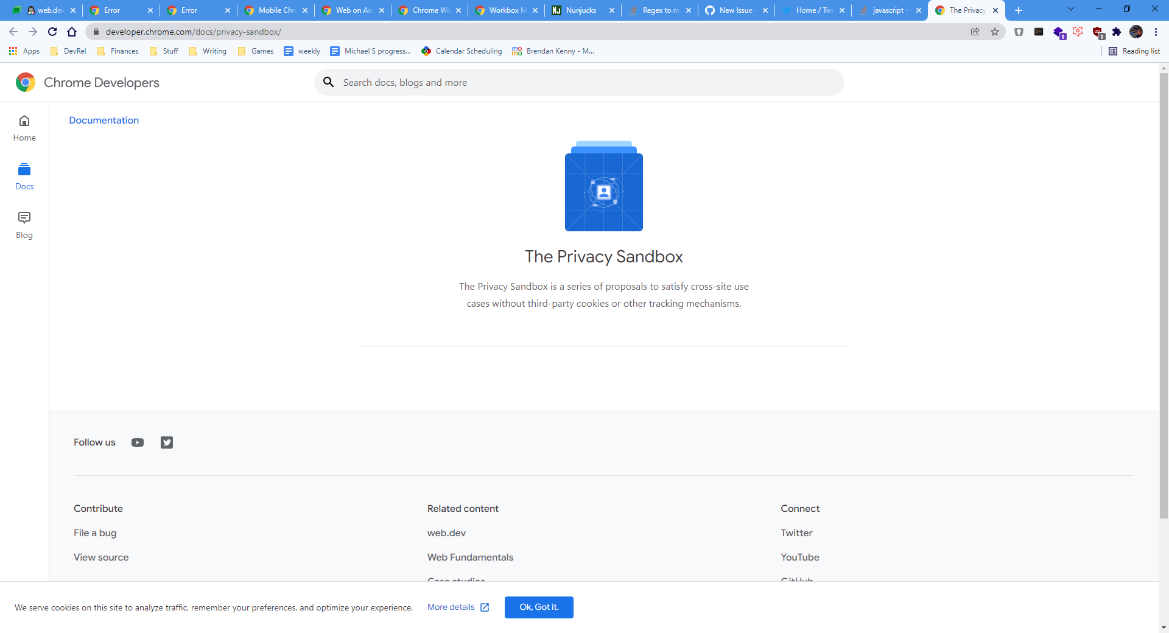Screen dimensions: 1169x633
Task: Click the share icon in the address bar
Action: 975,32
